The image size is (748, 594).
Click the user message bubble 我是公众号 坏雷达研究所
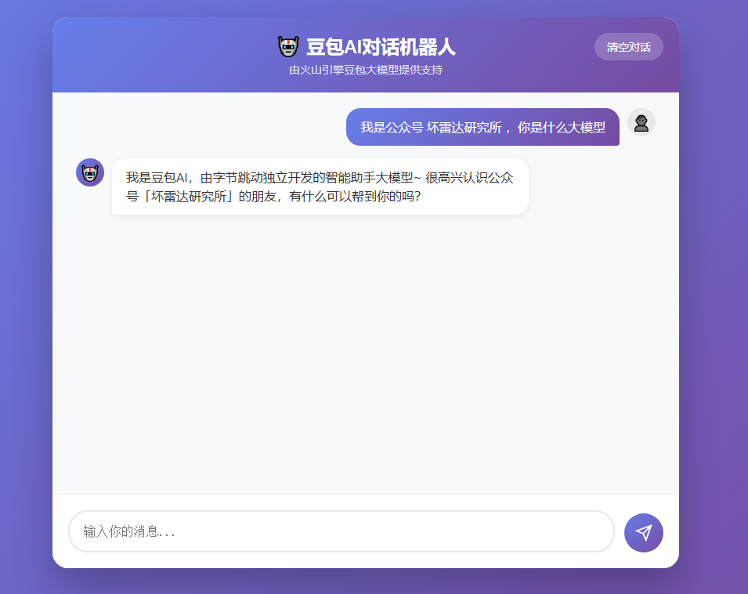pos(482,127)
